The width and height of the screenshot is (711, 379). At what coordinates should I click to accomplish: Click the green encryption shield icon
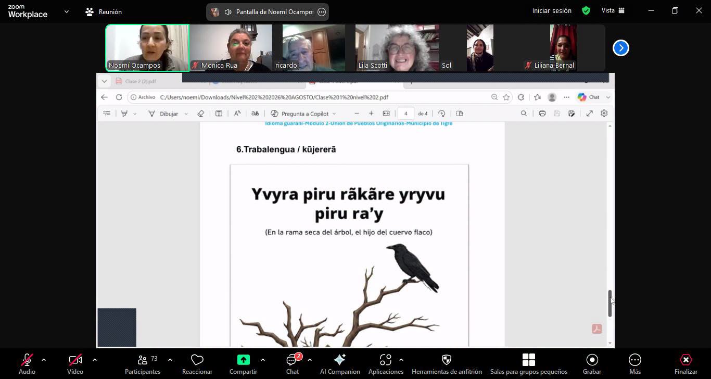click(x=586, y=10)
